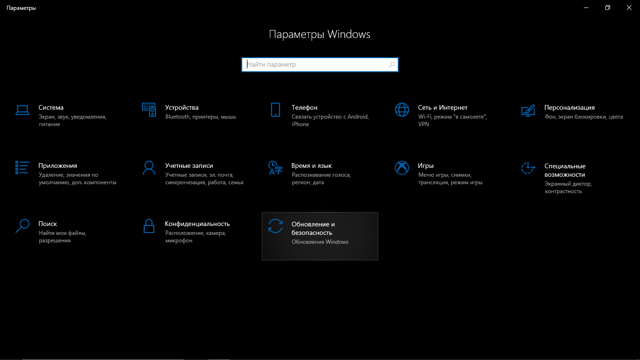The image size is (640, 360).
Task: Click the phone icon next to Телефон
Action: tap(275, 110)
